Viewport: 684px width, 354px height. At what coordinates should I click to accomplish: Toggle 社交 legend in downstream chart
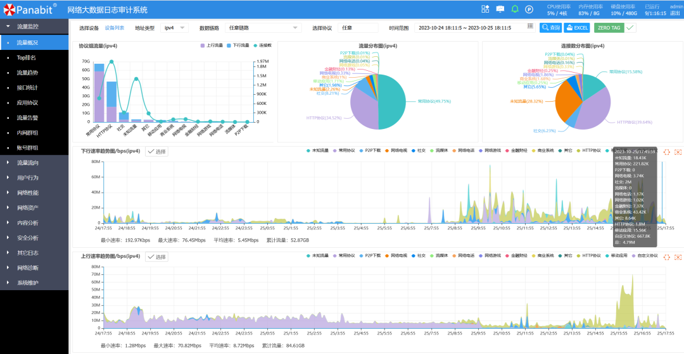click(419, 150)
